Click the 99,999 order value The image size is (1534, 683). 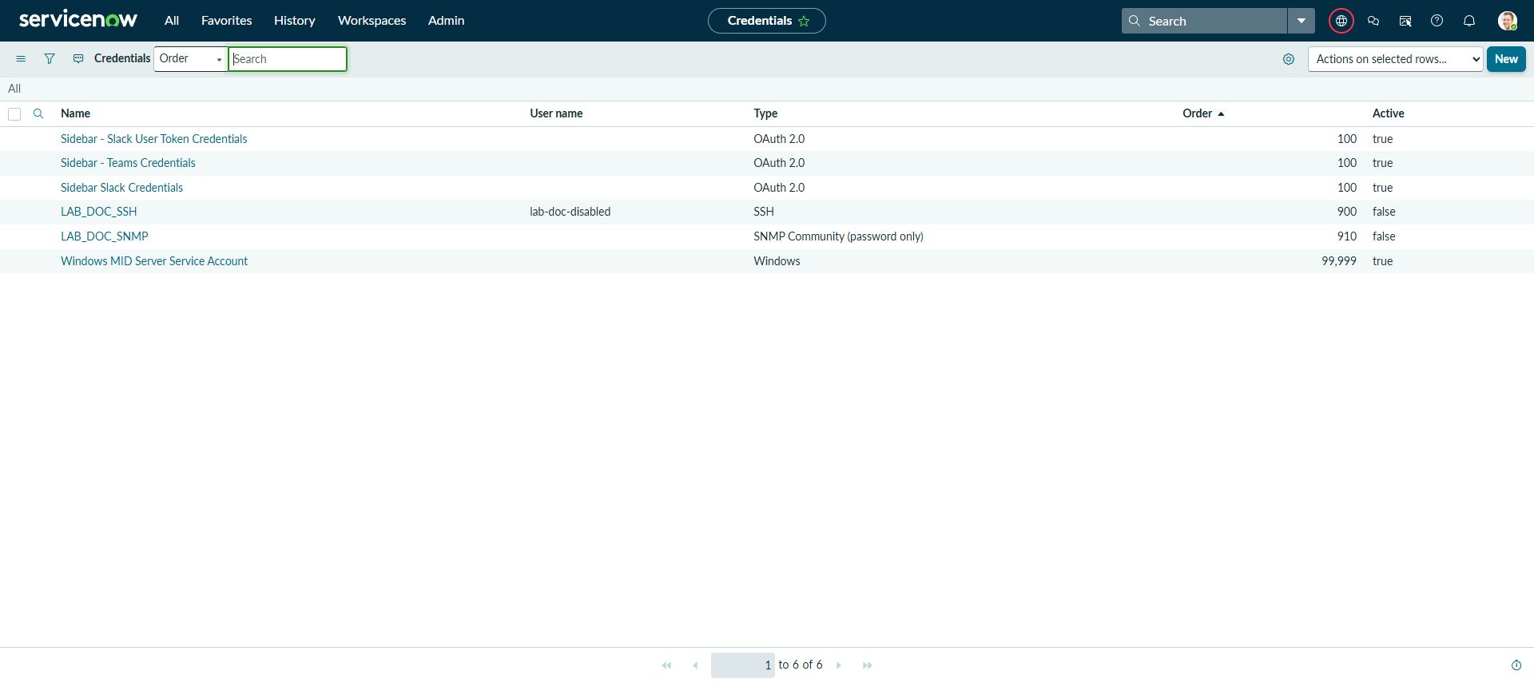(1339, 261)
